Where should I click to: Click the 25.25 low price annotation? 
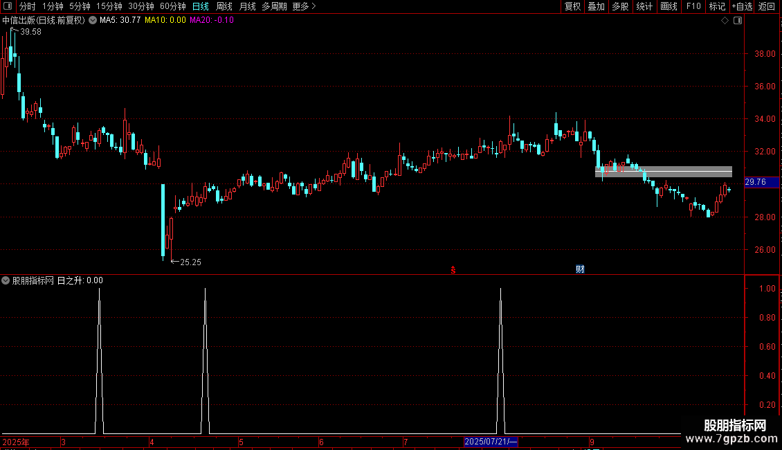pos(190,262)
